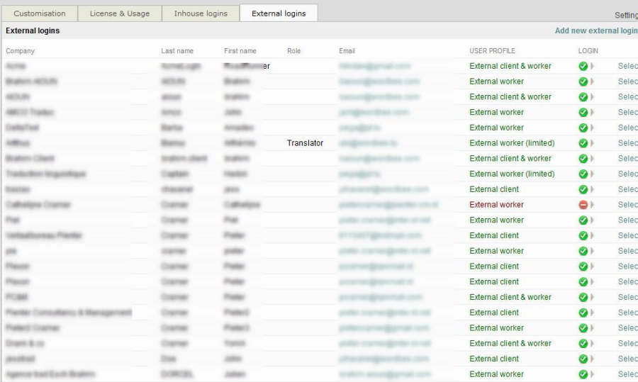Screen dimensions: 638x382
Task: Click Select link in the Translator row
Action: (627, 143)
